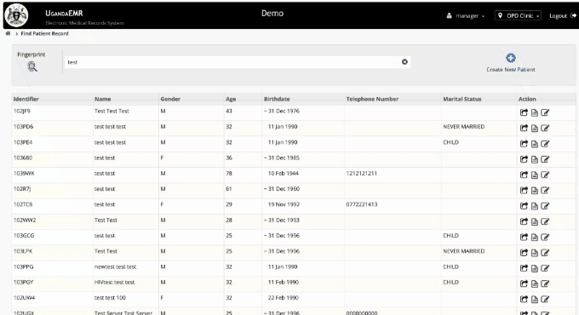Image resolution: width=579 pixels, height=315 pixels.
Task: Click document action icon for patient 103GCG
Action: [535, 237]
